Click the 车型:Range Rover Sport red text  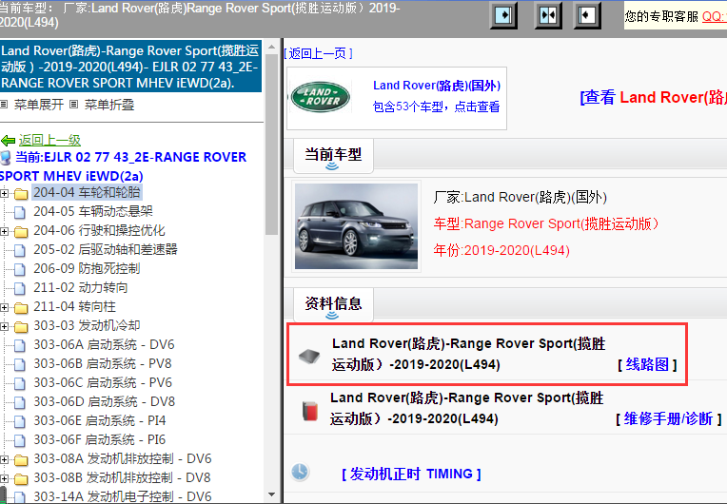[545, 223]
